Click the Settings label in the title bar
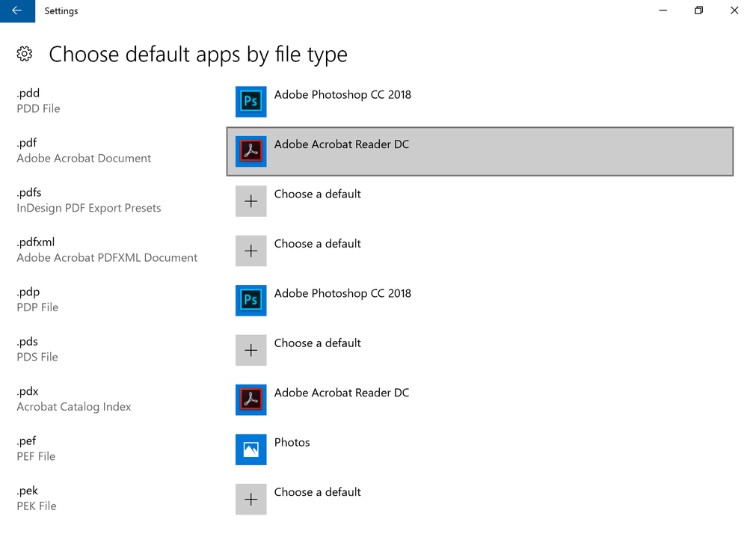 [61, 10]
